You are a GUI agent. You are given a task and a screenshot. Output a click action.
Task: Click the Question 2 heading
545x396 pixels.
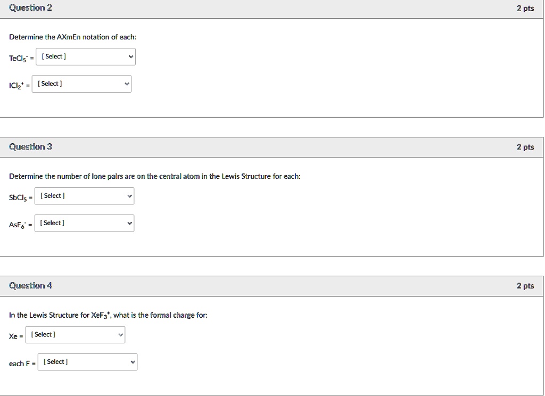click(x=30, y=8)
